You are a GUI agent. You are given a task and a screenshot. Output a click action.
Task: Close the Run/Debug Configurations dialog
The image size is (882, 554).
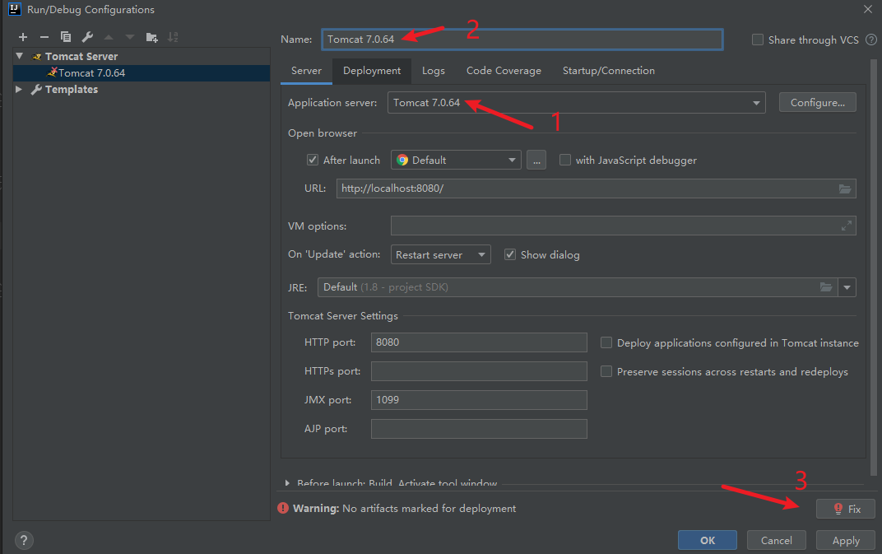[868, 9]
